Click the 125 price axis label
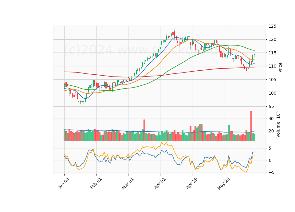 273,26
